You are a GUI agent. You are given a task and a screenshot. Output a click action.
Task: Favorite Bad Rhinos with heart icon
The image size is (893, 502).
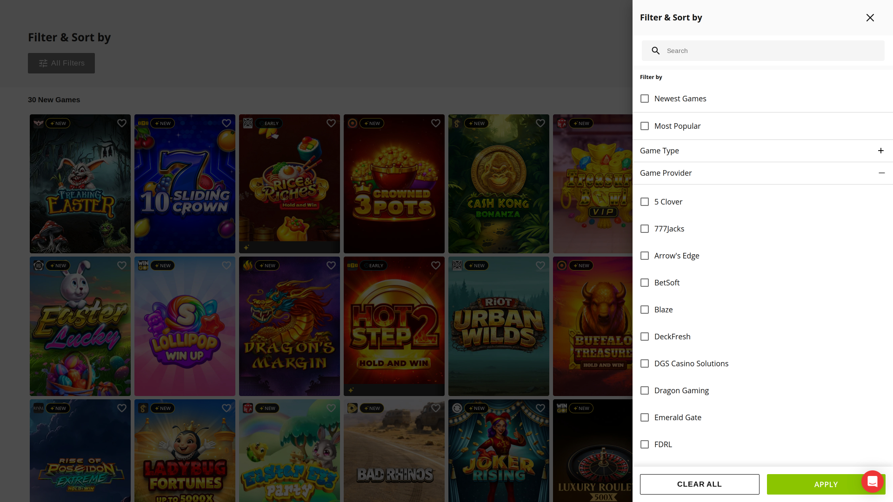[x=436, y=408]
